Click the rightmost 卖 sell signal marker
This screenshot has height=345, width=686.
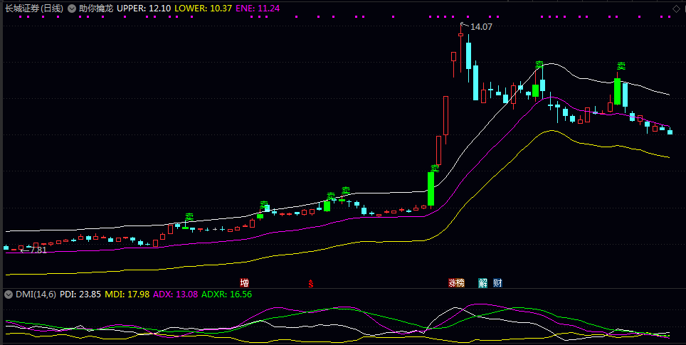pyautogui.click(x=621, y=66)
